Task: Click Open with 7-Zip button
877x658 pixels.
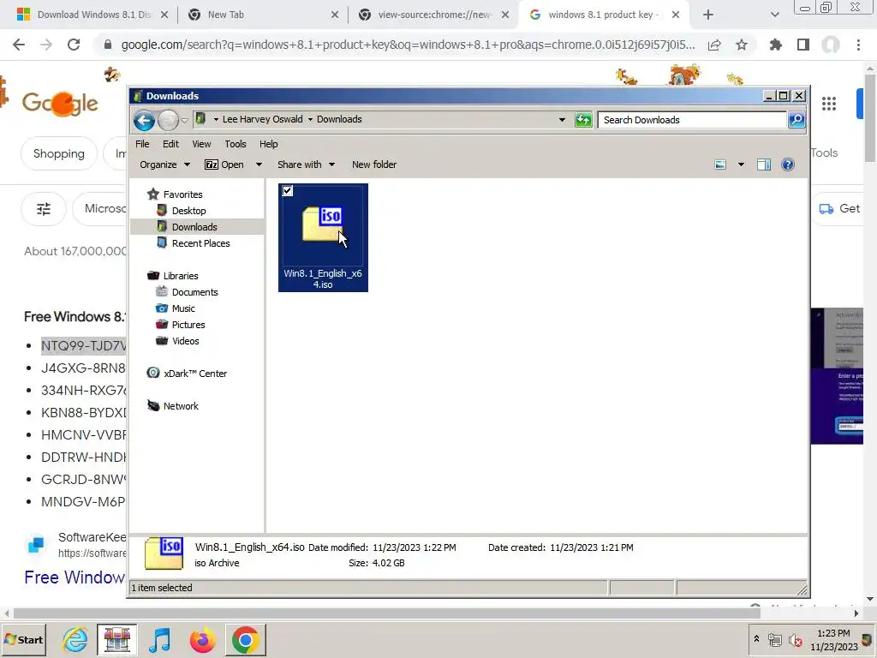Action: click(224, 164)
